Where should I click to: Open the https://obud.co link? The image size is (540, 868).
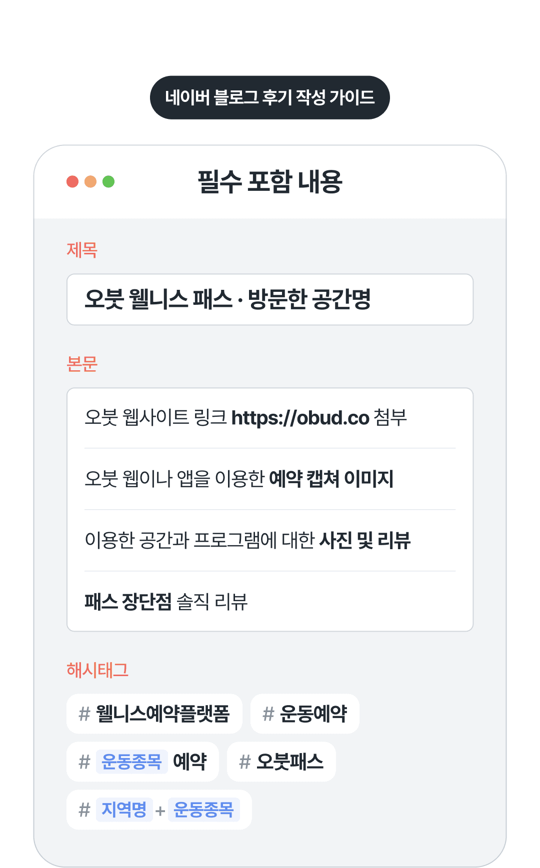[300, 418]
